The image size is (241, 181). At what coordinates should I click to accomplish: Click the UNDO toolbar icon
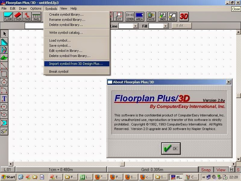click(163, 17)
